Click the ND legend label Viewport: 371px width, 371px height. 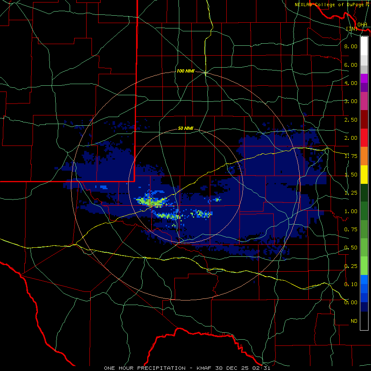354,321
